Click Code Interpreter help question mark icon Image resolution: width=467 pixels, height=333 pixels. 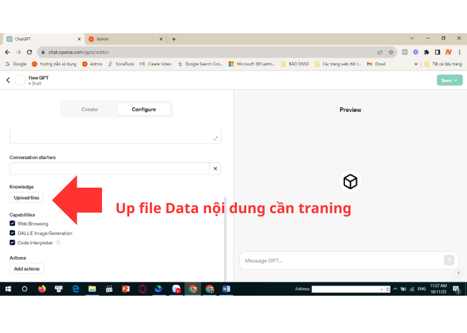tap(58, 243)
